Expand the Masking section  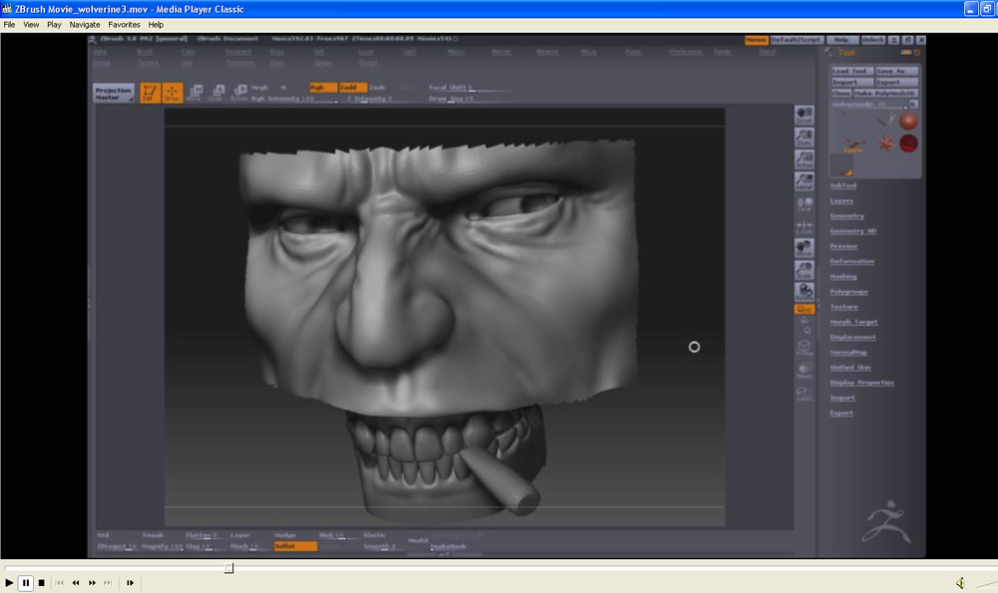[x=842, y=276]
